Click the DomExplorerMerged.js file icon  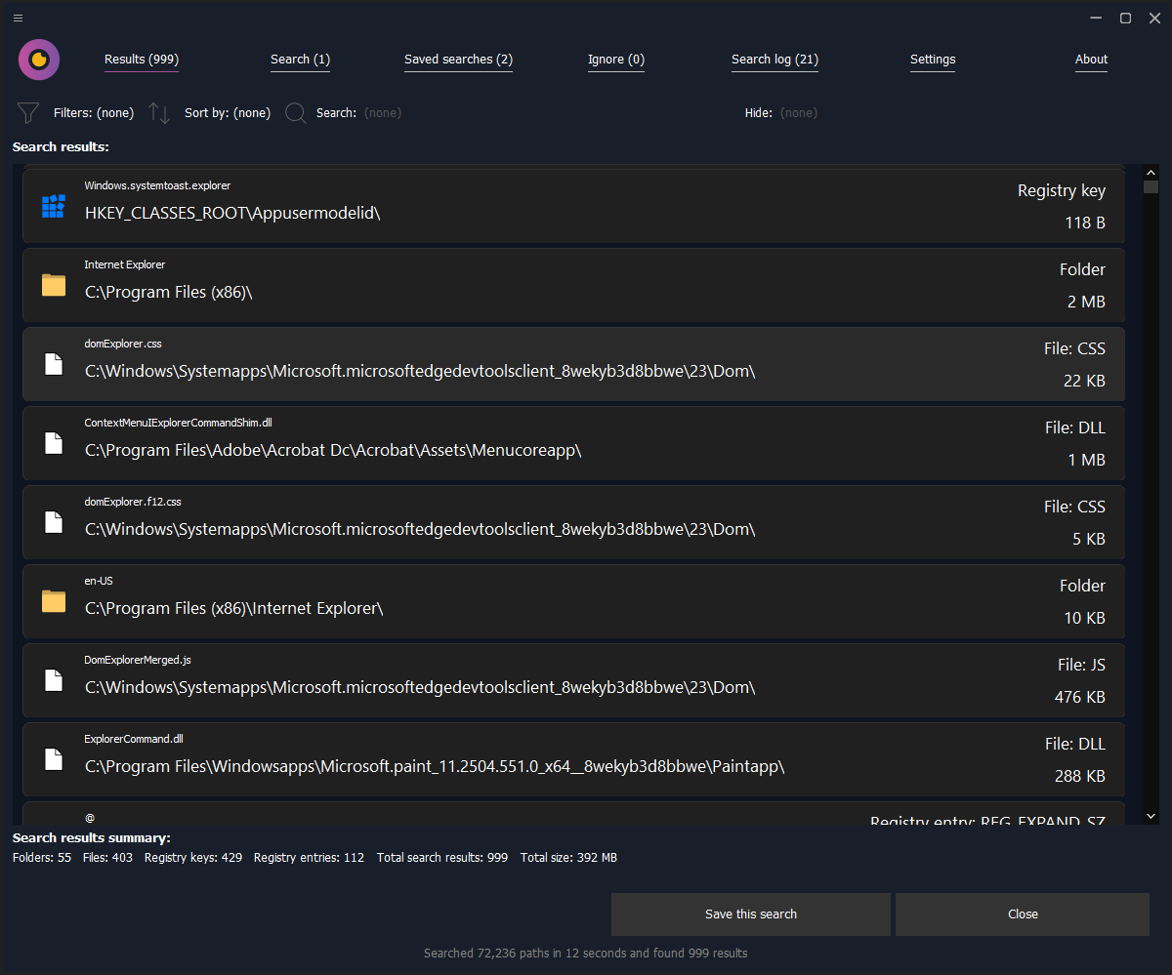pyautogui.click(x=54, y=680)
